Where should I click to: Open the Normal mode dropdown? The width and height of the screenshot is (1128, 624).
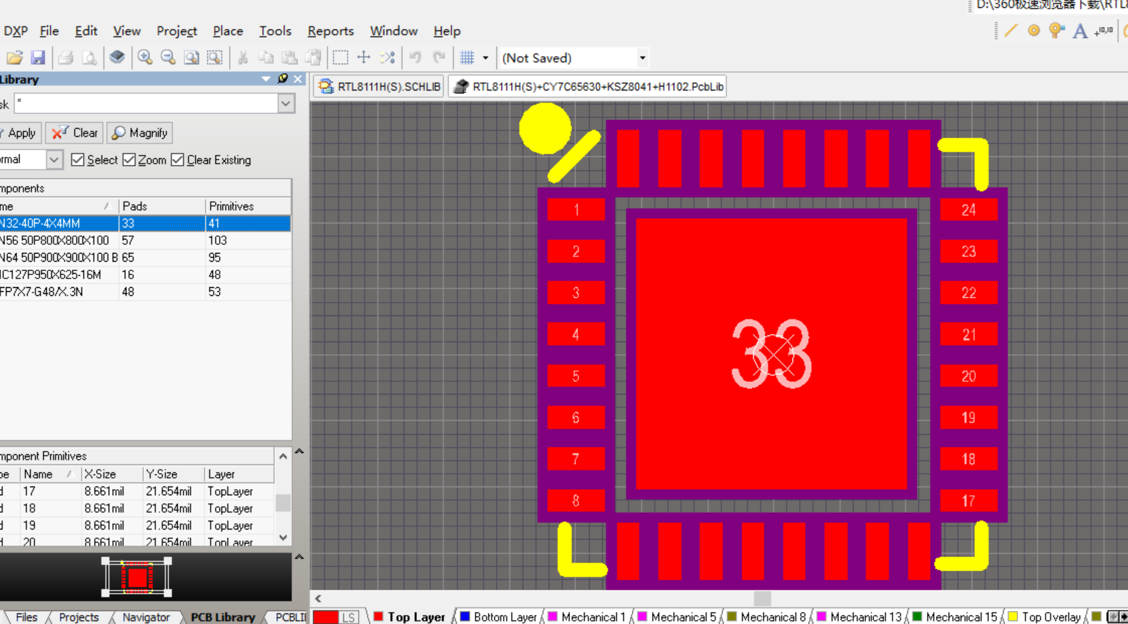click(54, 160)
